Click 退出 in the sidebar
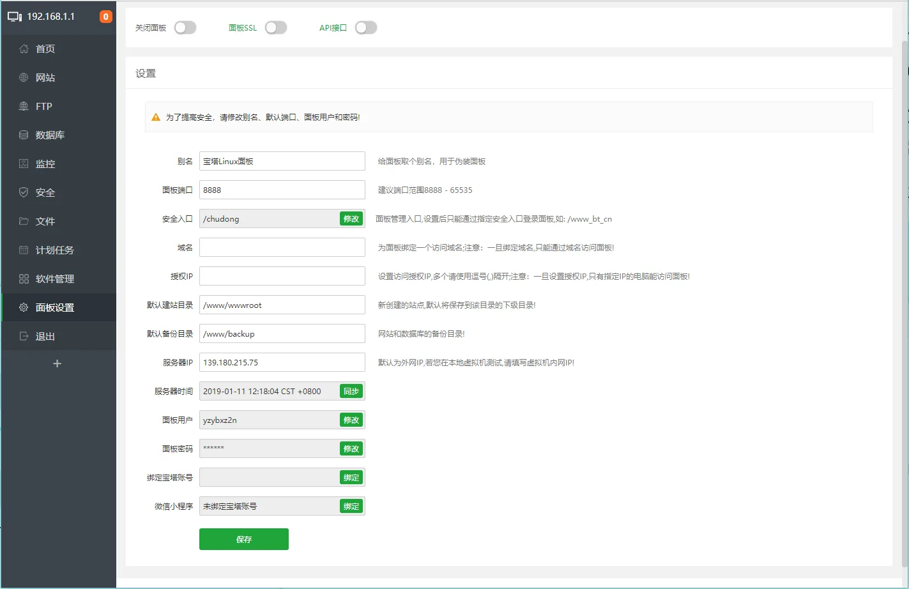Screen dimensions: 909x589 pos(58,336)
